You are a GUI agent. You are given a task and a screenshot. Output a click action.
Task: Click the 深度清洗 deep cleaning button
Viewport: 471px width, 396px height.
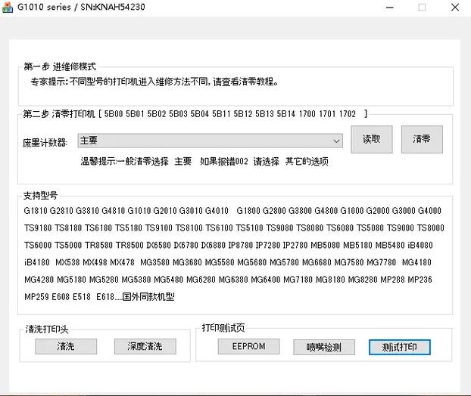pyautogui.click(x=145, y=347)
